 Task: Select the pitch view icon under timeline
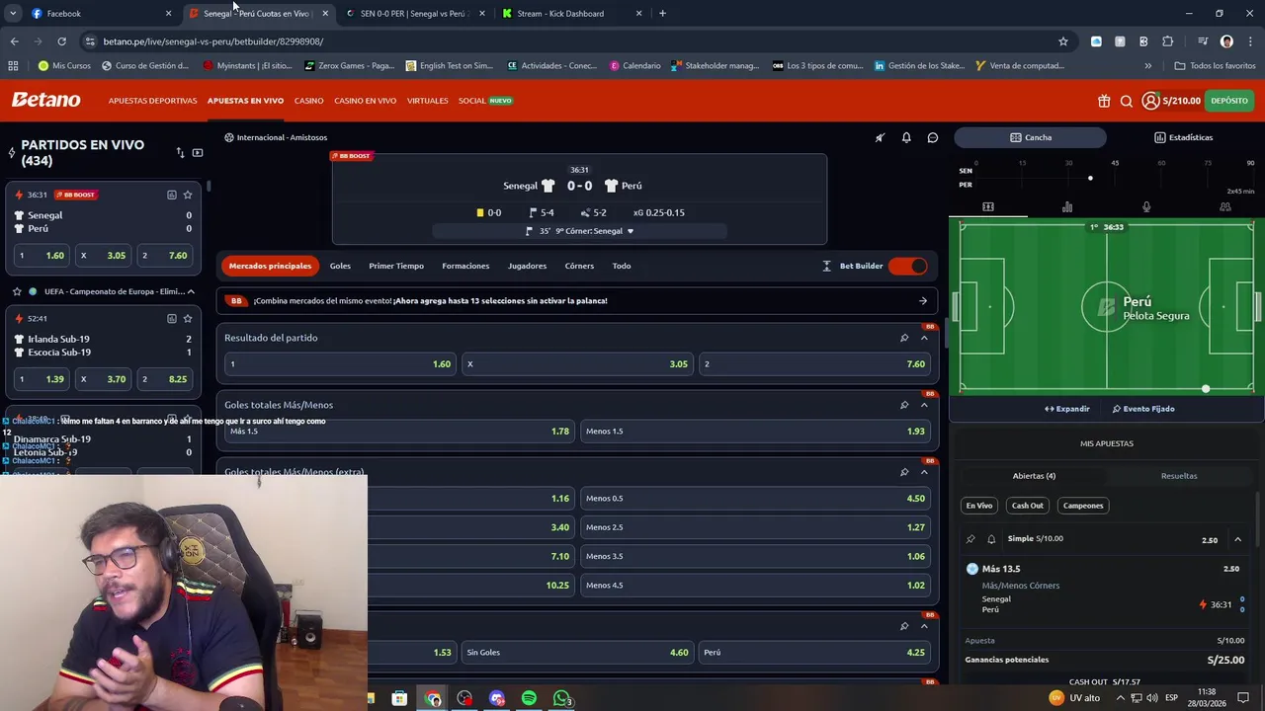(x=988, y=206)
